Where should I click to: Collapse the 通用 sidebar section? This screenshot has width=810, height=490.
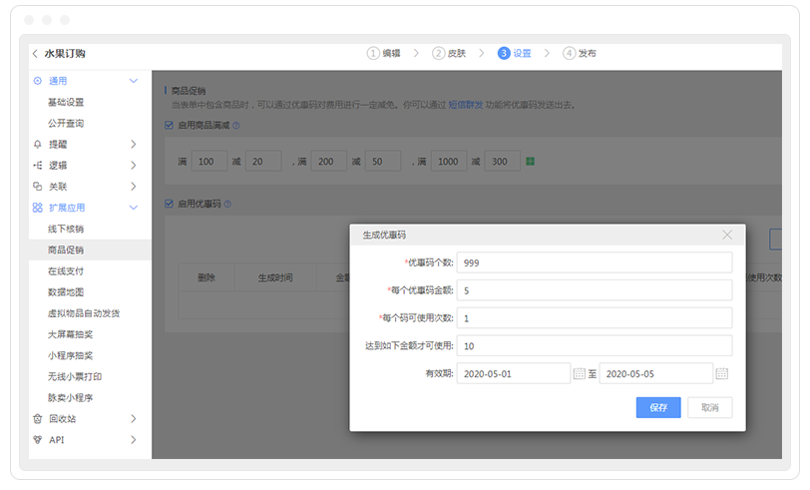pyautogui.click(x=134, y=81)
